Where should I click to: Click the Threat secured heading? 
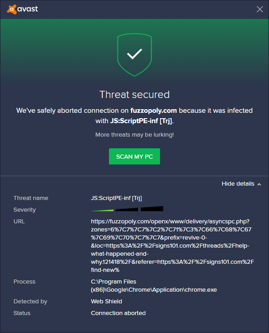[134, 94]
